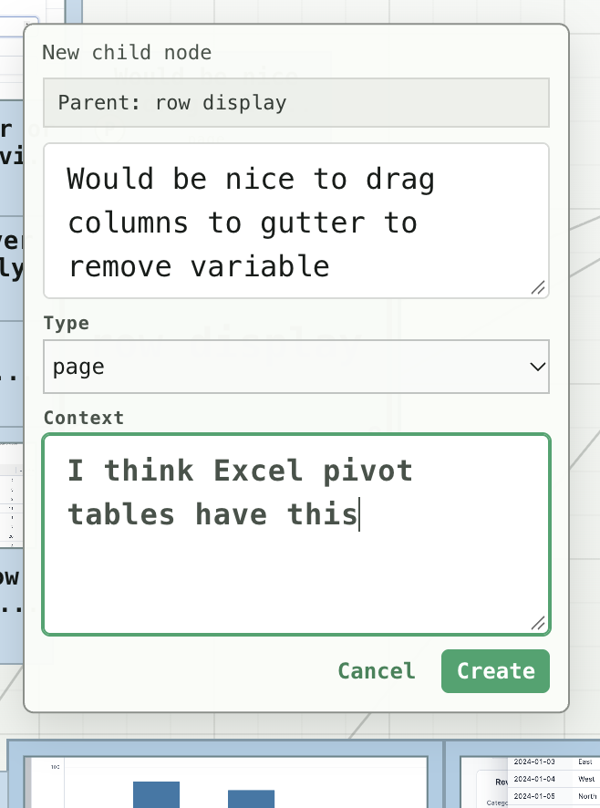This screenshot has width=600, height=808.
Task: Click the Create button
Action: click(495, 671)
